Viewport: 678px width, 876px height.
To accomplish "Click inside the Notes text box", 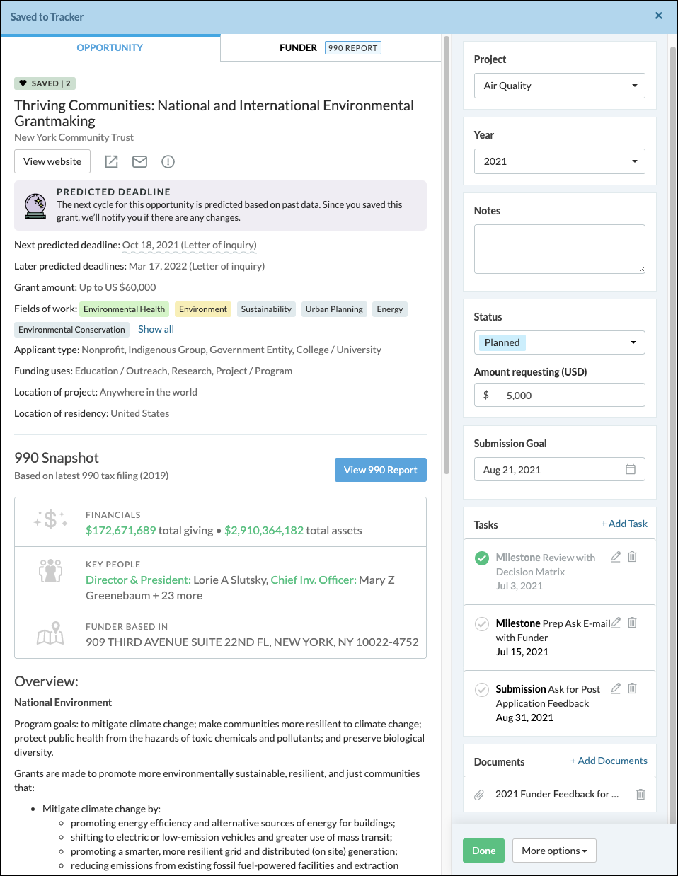I will pyautogui.click(x=559, y=249).
